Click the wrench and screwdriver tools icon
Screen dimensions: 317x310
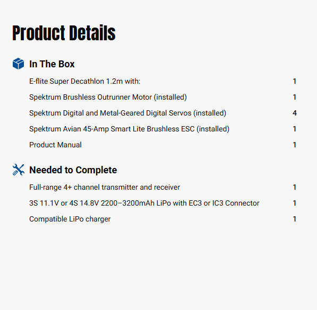tap(19, 170)
